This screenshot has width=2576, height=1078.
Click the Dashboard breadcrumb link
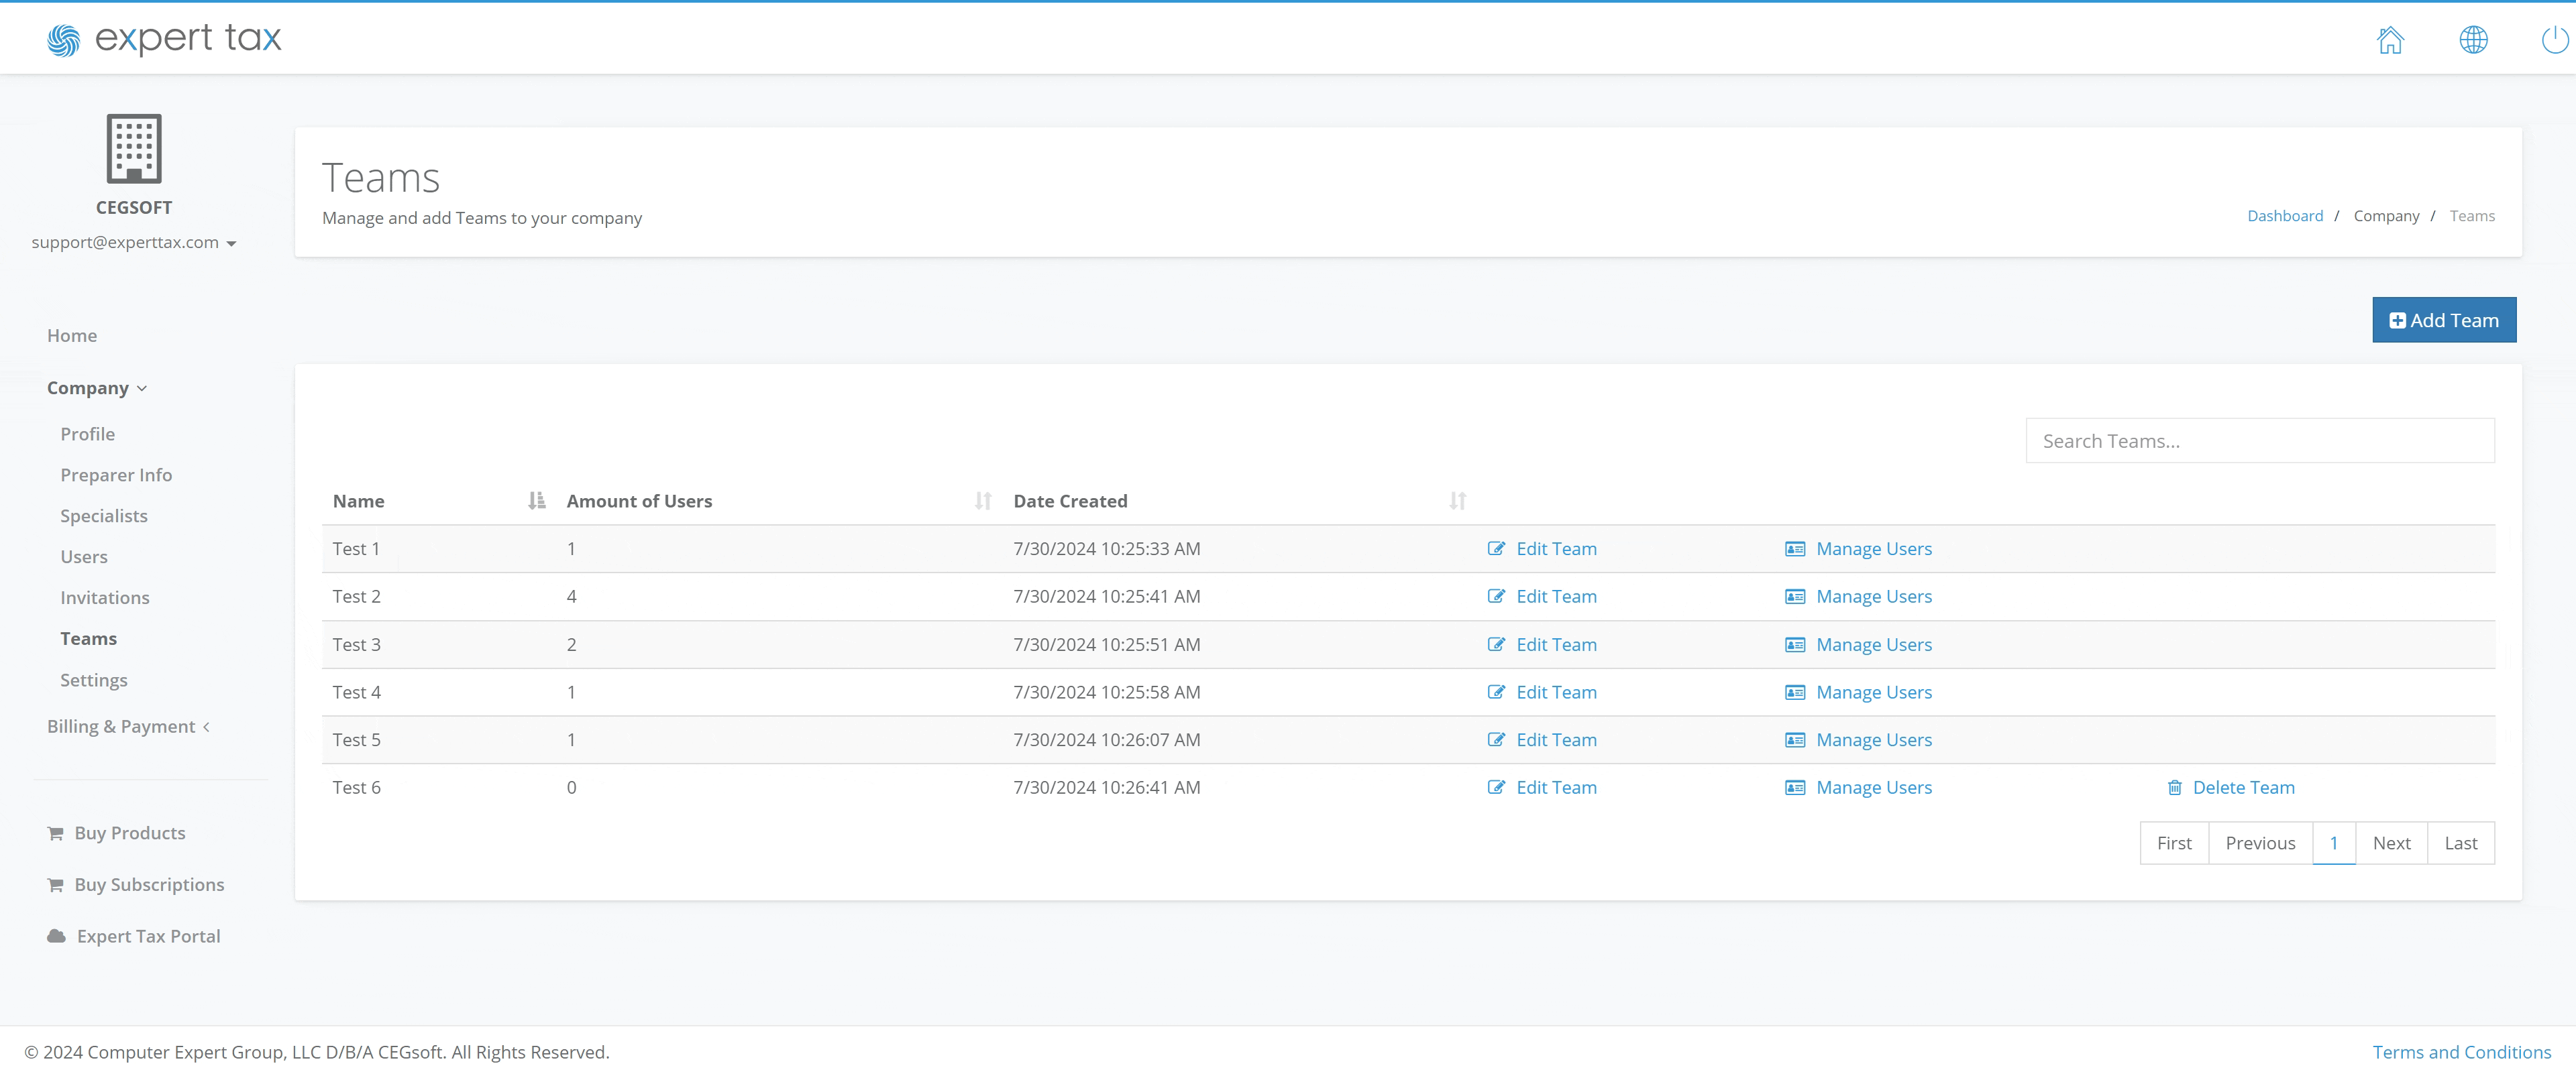pyautogui.click(x=2285, y=216)
